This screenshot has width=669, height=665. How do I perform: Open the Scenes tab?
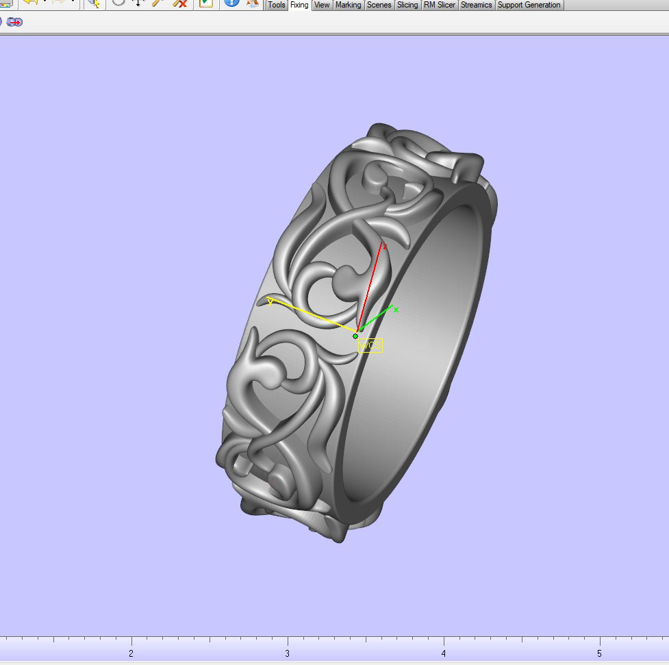379,5
